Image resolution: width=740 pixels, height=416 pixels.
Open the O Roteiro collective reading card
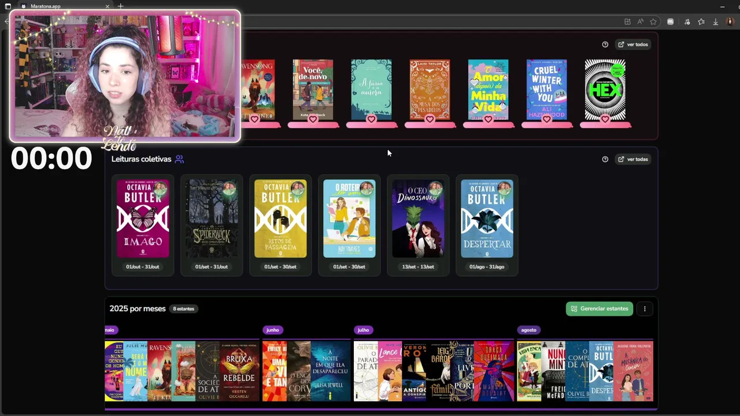pos(349,225)
